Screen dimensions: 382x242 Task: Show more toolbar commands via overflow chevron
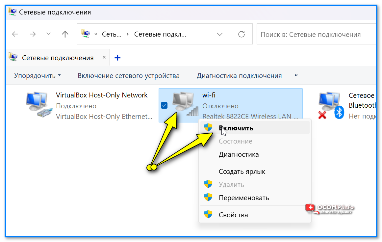(296, 75)
